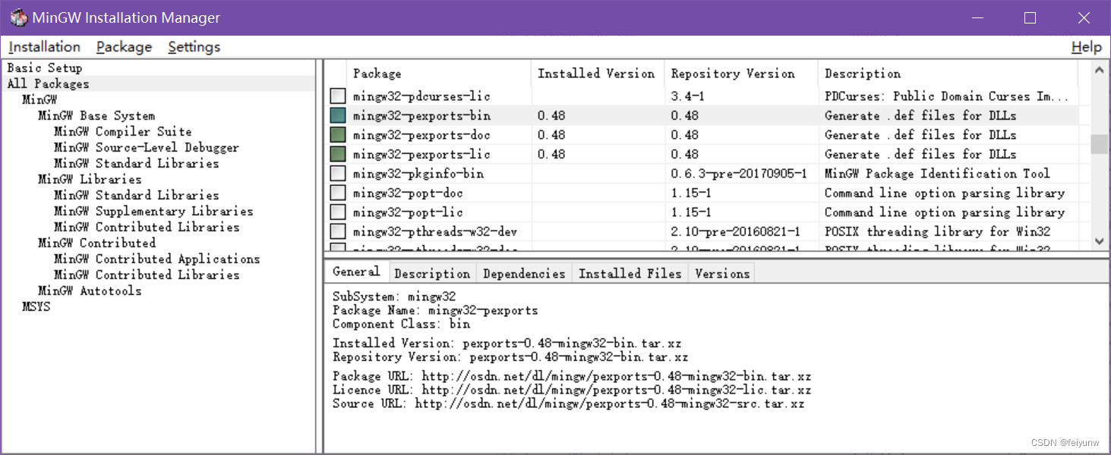Mark checkbox for mingw32-pkginfo-bin package
The width and height of the screenshot is (1111, 455).
[x=338, y=174]
